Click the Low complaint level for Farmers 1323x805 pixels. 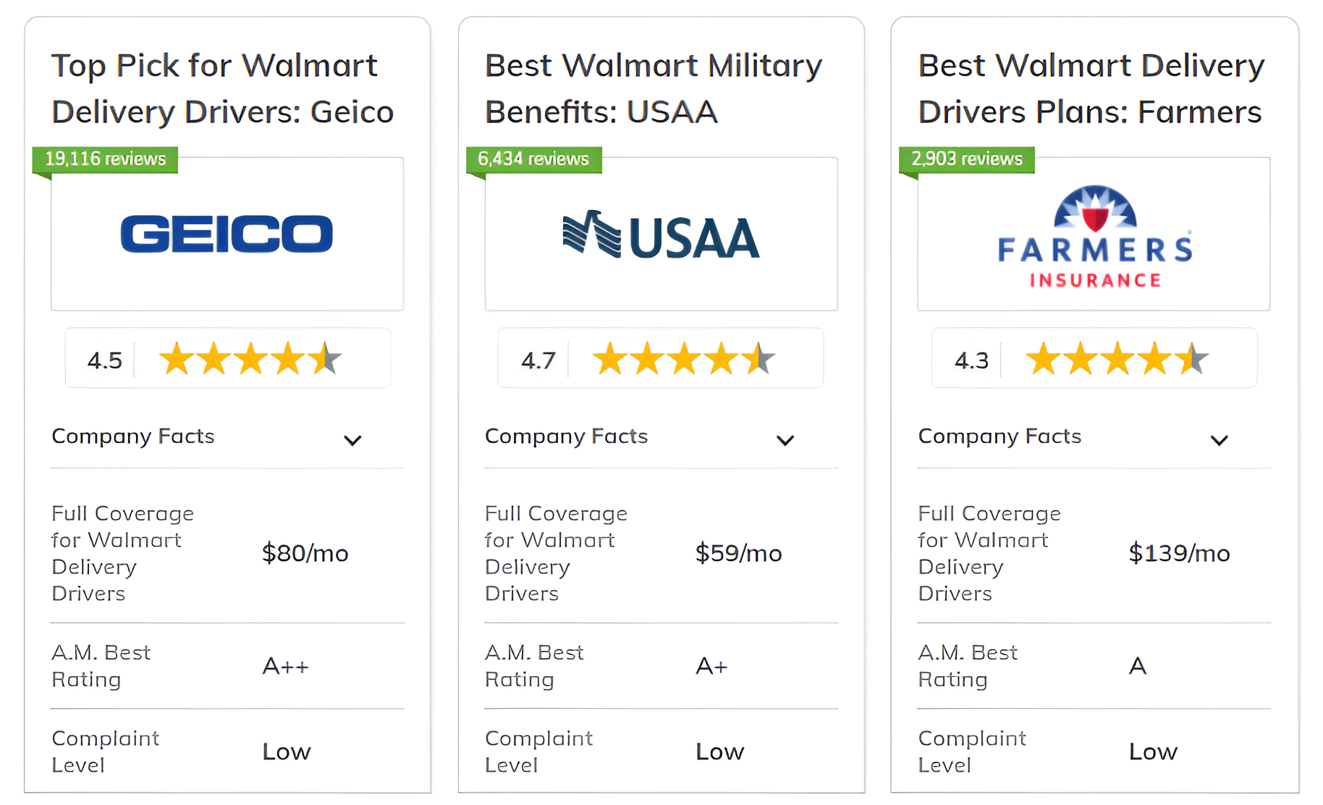[1152, 751]
